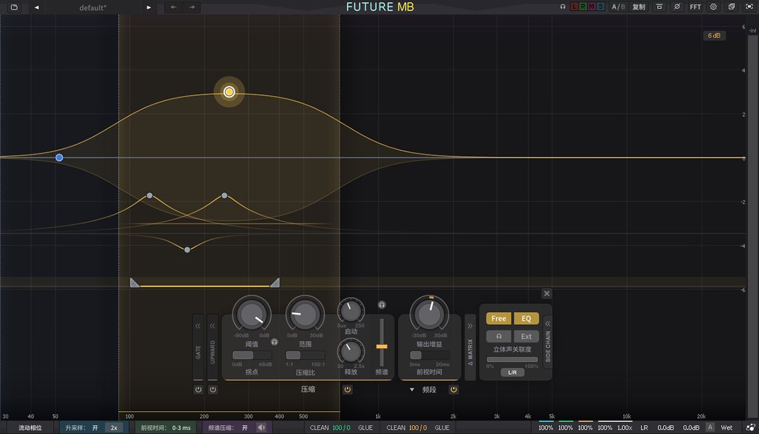
Task: Click the LR channel mode in status bar
Action: click(x=645, y=428)
